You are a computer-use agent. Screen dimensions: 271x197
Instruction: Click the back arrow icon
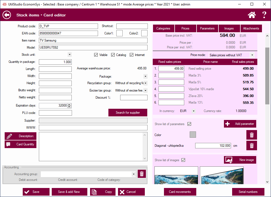(x=7, y=15)
